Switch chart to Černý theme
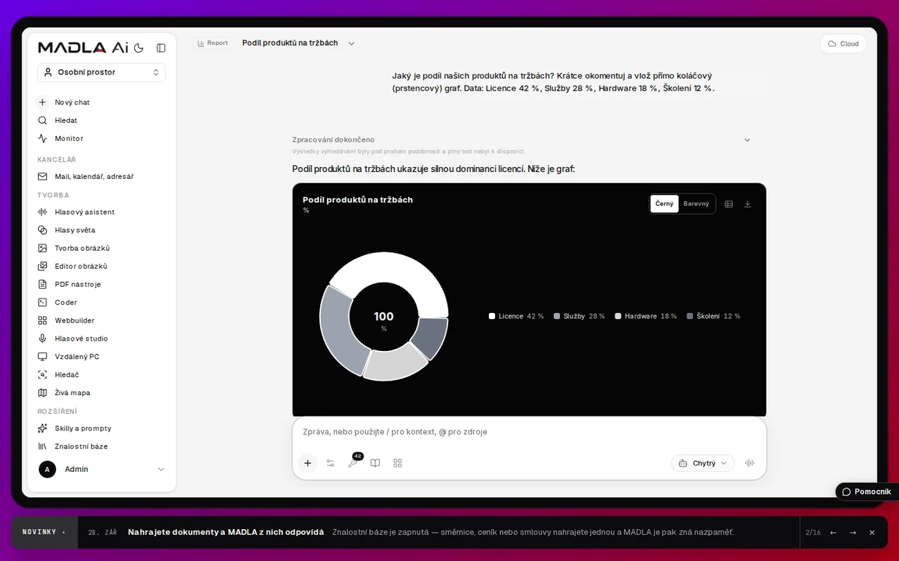The image size is (899, 561). tap(665, 204)
